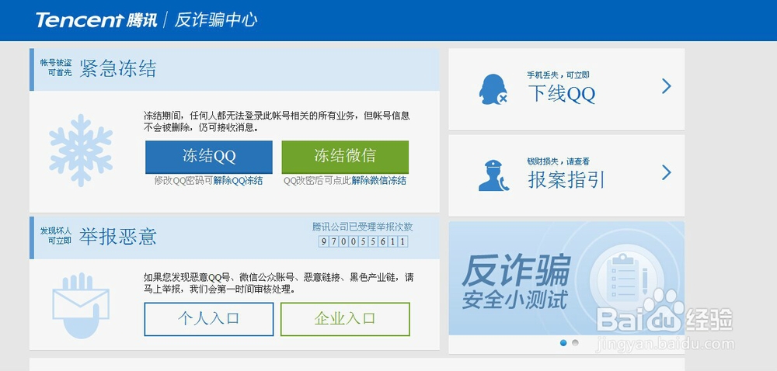The image size is (777, 371).
Task: Click the clipboard icon in the banner
Action: tap(625, 279)
